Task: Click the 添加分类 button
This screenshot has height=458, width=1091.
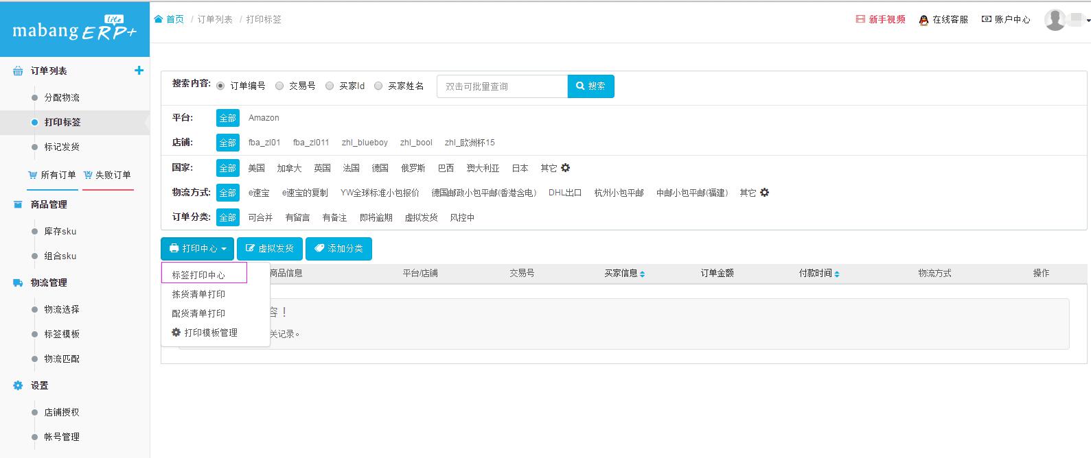Action: [338, 248]
